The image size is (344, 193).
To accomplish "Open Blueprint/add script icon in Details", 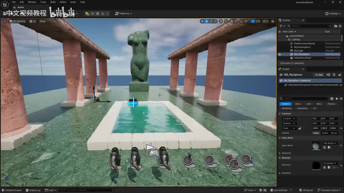I will pos(328,75).
